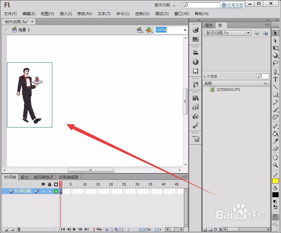Select the Line tool
Viewport: 281px width, 233px height.
[275, 87]
